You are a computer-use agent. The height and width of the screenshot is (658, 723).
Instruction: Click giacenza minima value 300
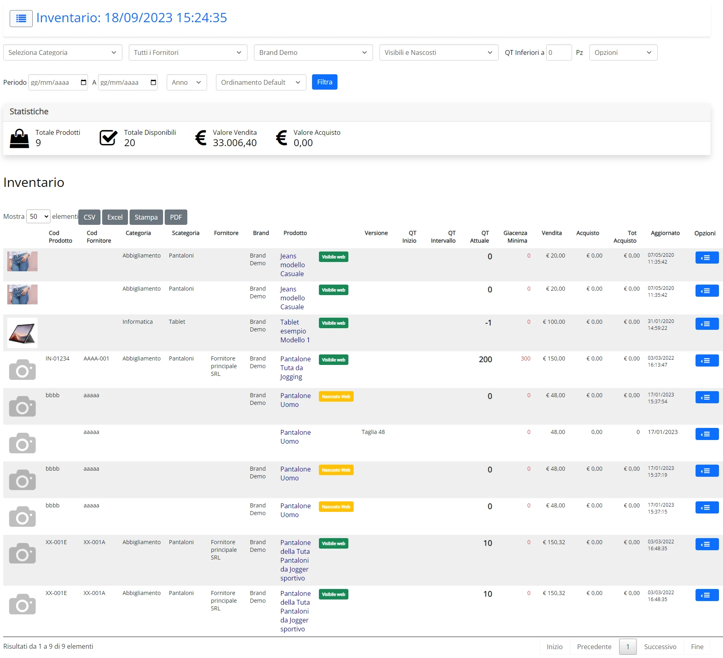point(525,358)
